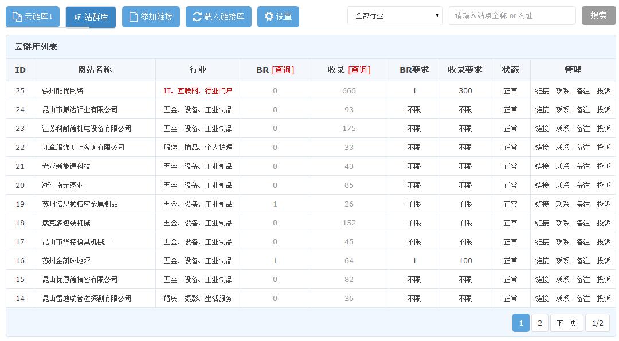Image resolution: width=619 pixels, height=341 pixels.
Task: Select page 1 in pagination
Action: coord(520,323)
